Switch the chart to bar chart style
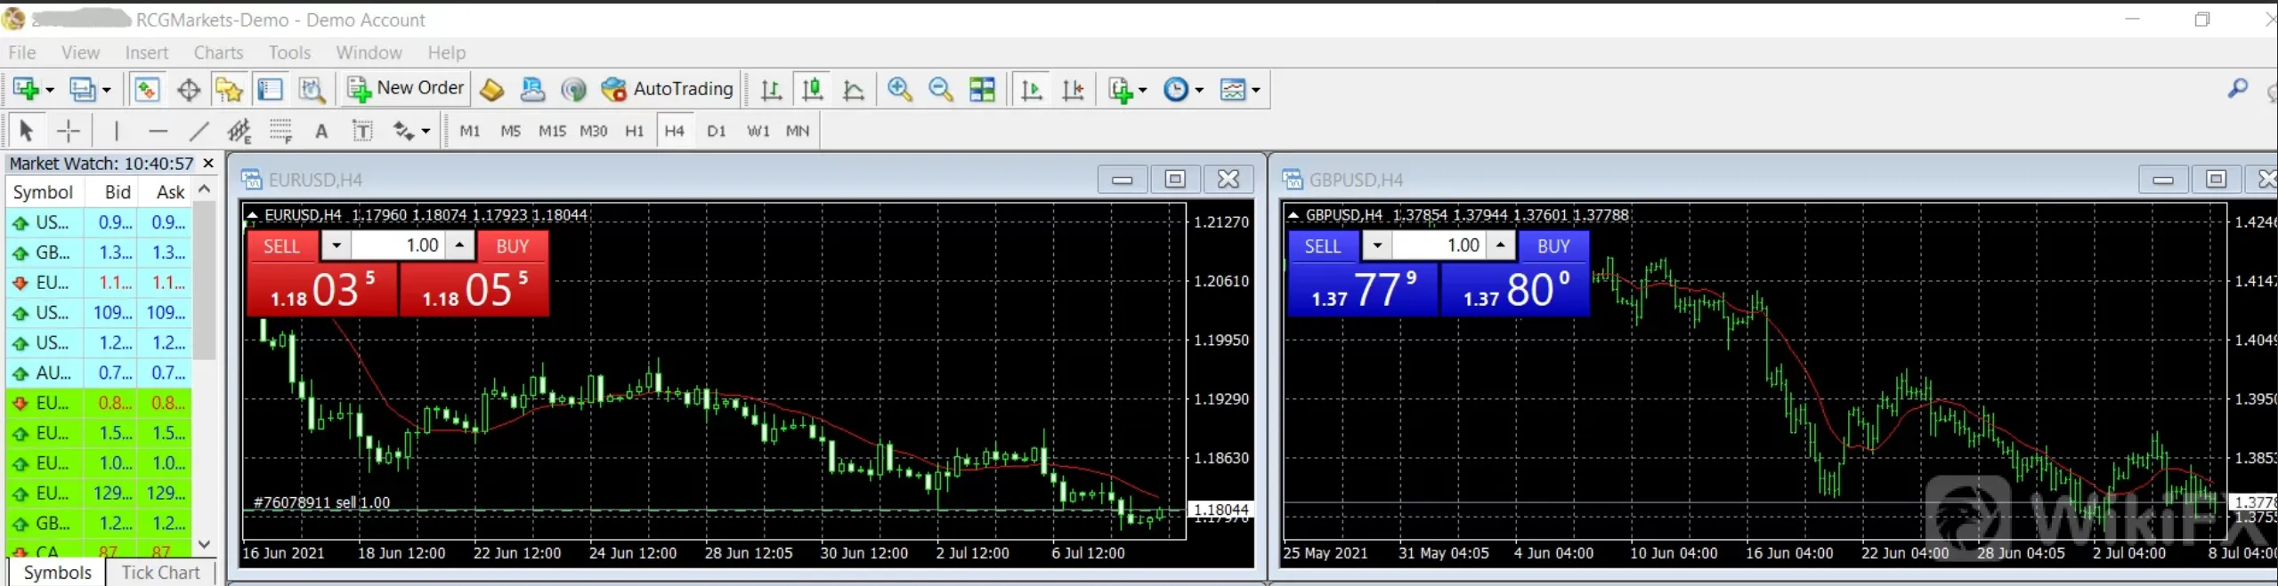Image resolution: width=2278 pixels, height=586 pixels. (x=771, y=89)
